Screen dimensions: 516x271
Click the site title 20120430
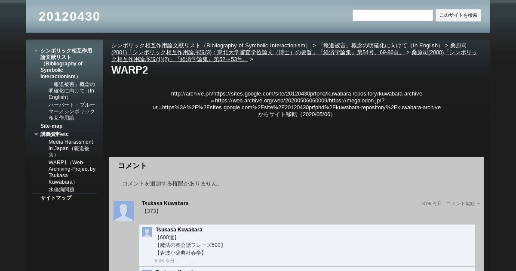(x=69, y=16)
